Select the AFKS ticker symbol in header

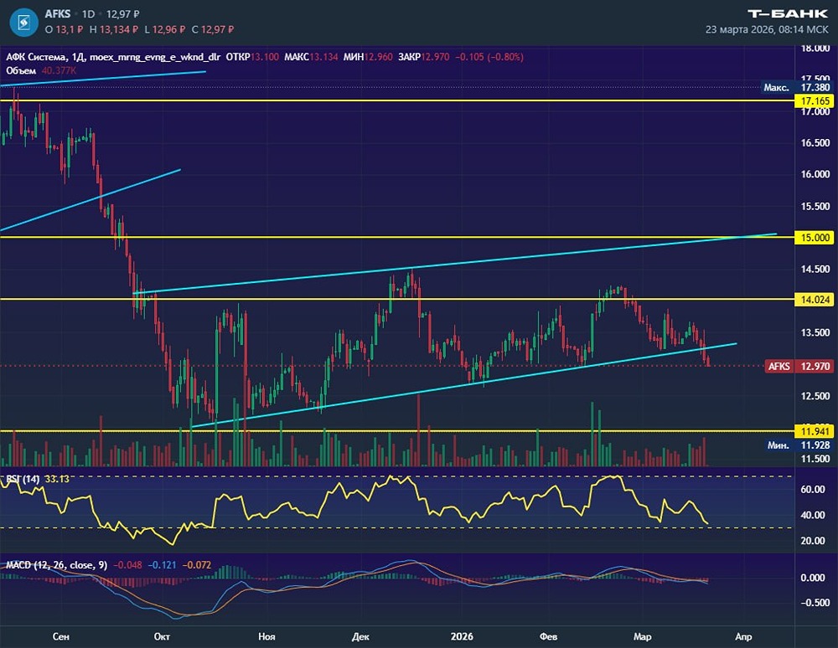[59, 14]
